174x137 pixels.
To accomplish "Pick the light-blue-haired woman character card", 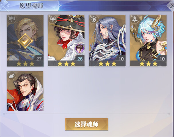I will (148, 41).
